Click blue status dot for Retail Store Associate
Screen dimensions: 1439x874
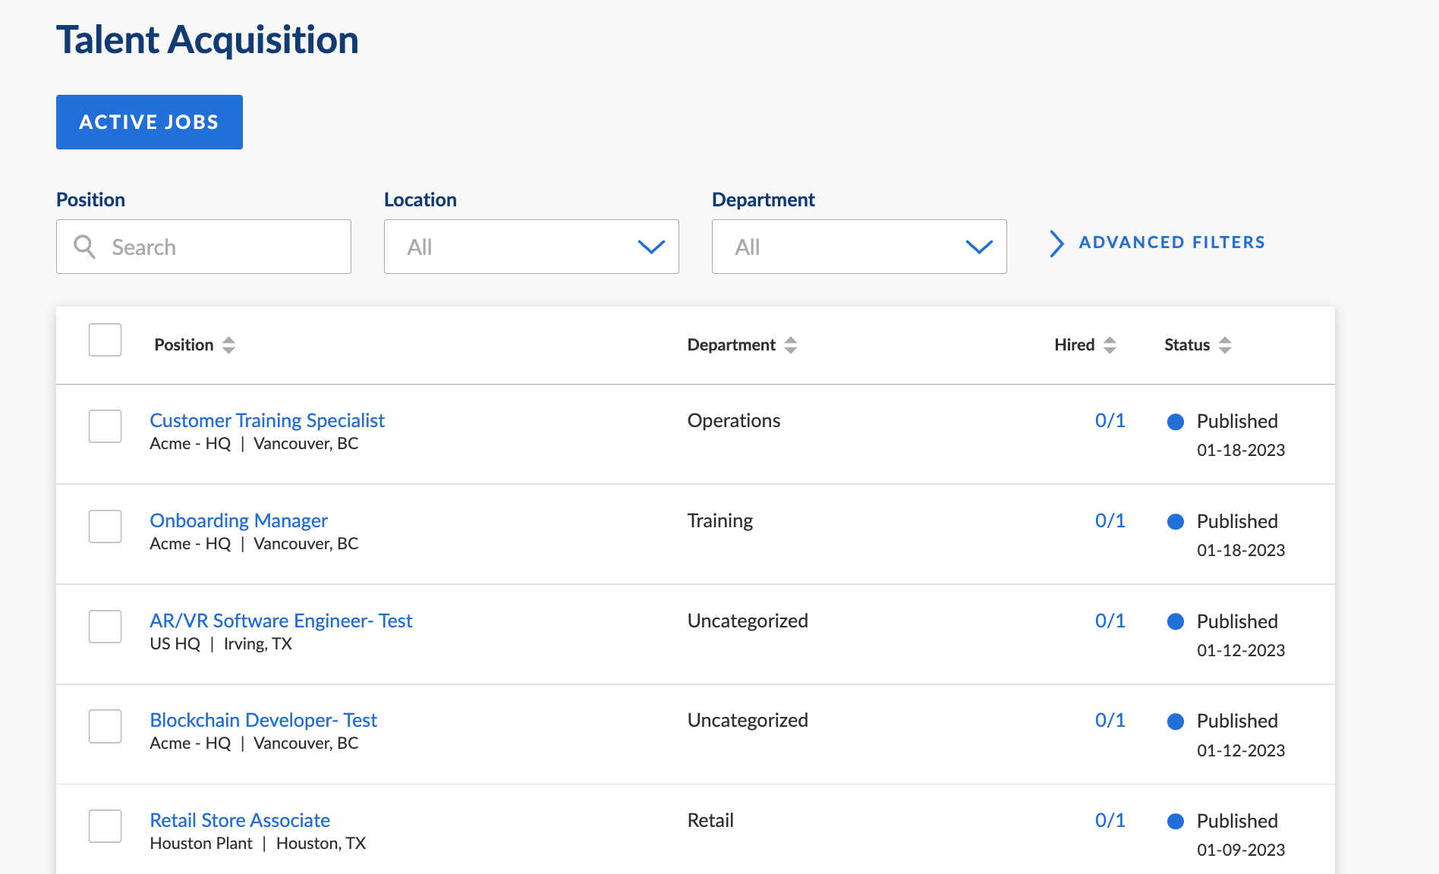[x=1175, y=821]
